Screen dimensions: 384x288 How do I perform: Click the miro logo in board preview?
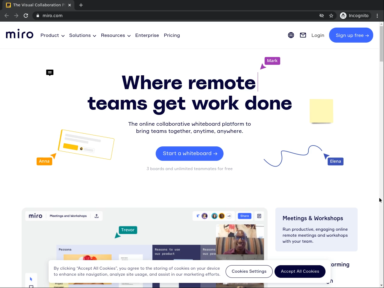tap(35, 216)
